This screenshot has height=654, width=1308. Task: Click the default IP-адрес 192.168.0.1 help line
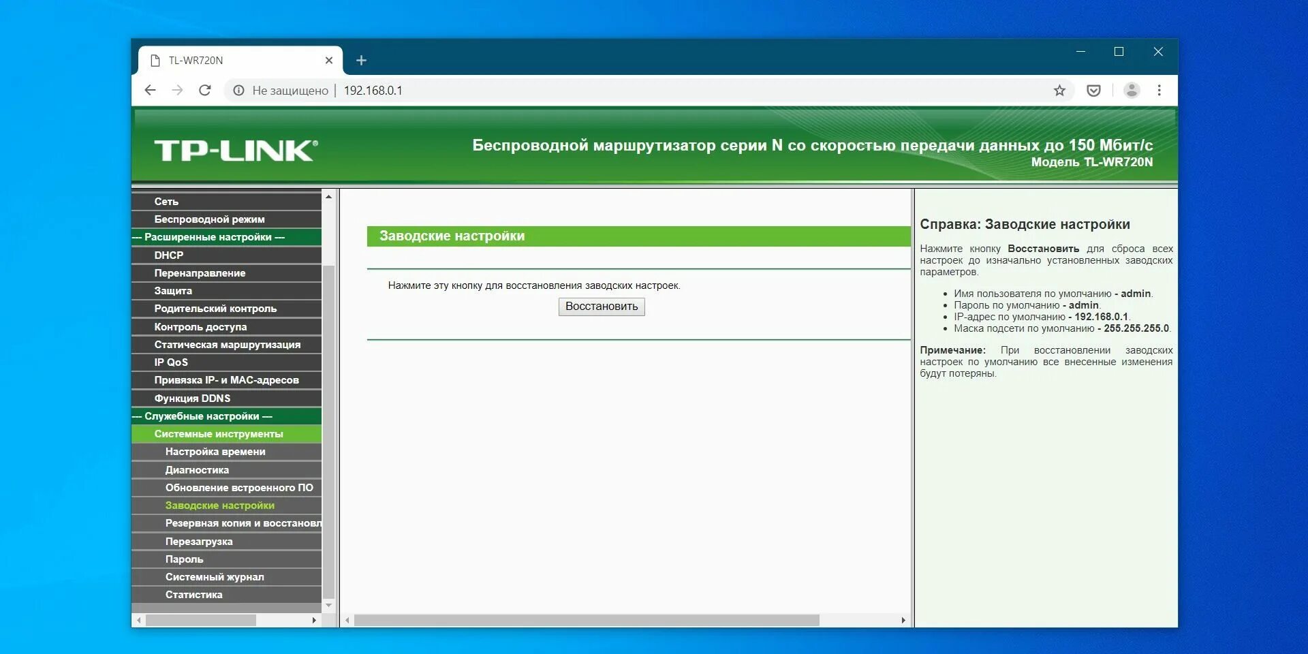click(1042, 317)
